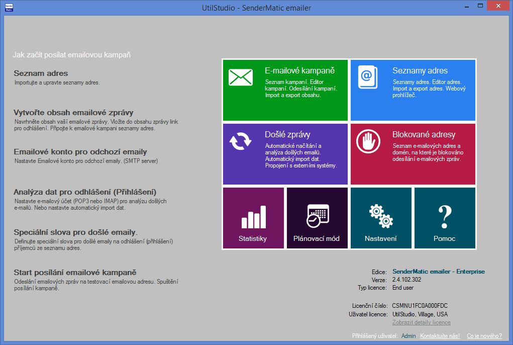The image size is (513, 345).
Task: Open the 'Seznam adres' getting-started step
Action: point(41,73)
